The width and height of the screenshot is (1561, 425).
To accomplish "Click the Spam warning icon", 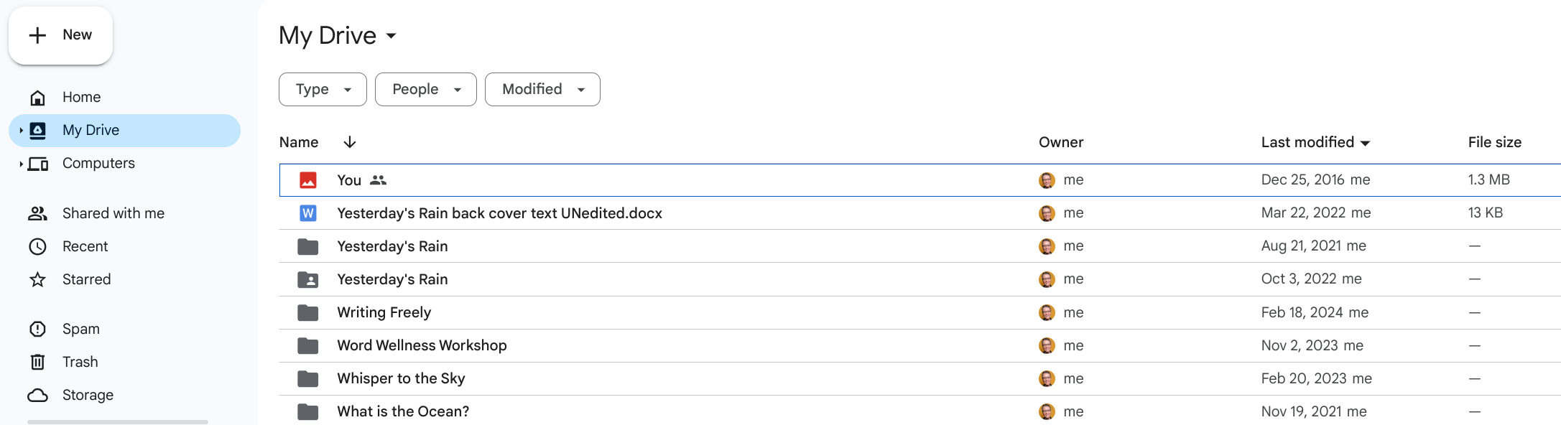I will pyautogui.click(x=37, y=329).
